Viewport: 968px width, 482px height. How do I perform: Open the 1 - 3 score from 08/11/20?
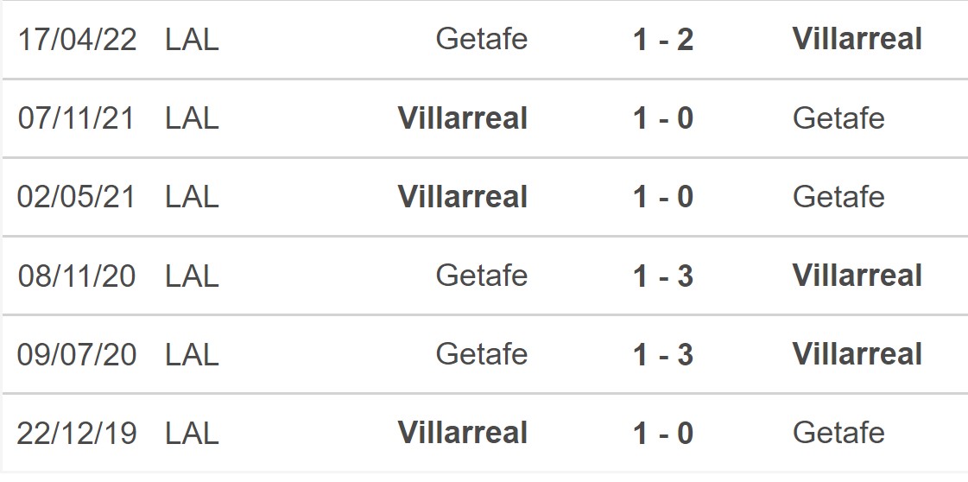(x=662, y=276)
